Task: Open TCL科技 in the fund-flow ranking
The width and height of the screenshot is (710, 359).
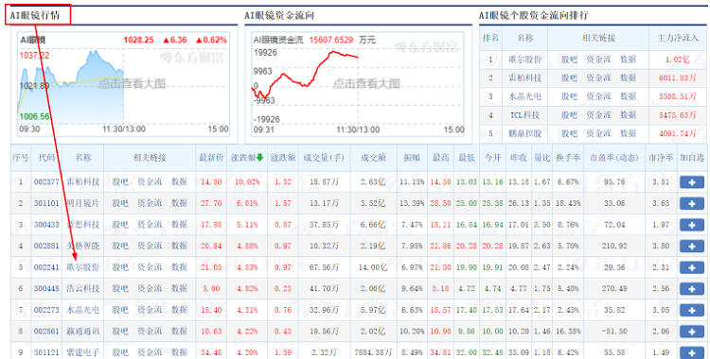Action: point(525,115)
